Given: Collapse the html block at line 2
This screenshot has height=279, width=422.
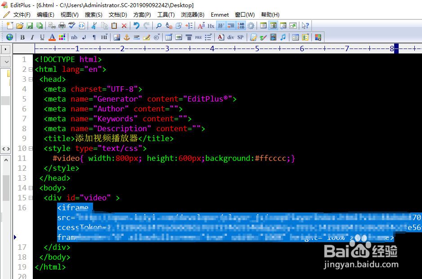Looking at the screenshot, I should pos(31,70).
